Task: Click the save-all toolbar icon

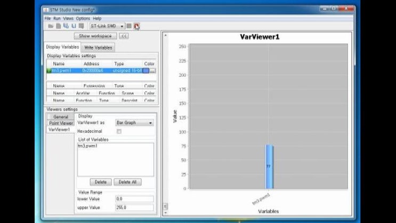Action: click(66, 26)
